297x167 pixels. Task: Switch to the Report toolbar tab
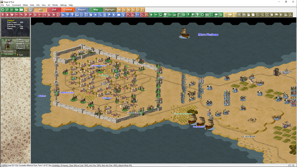point(82,10)
